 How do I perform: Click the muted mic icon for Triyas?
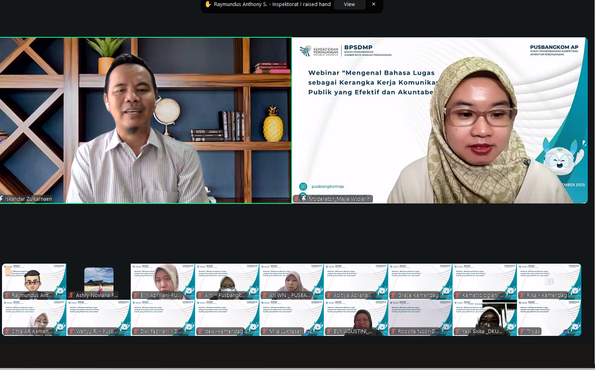(522, 331)
